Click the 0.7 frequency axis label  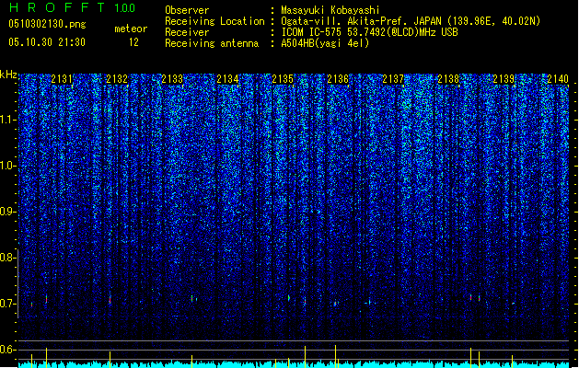click(x=7, y=304)
